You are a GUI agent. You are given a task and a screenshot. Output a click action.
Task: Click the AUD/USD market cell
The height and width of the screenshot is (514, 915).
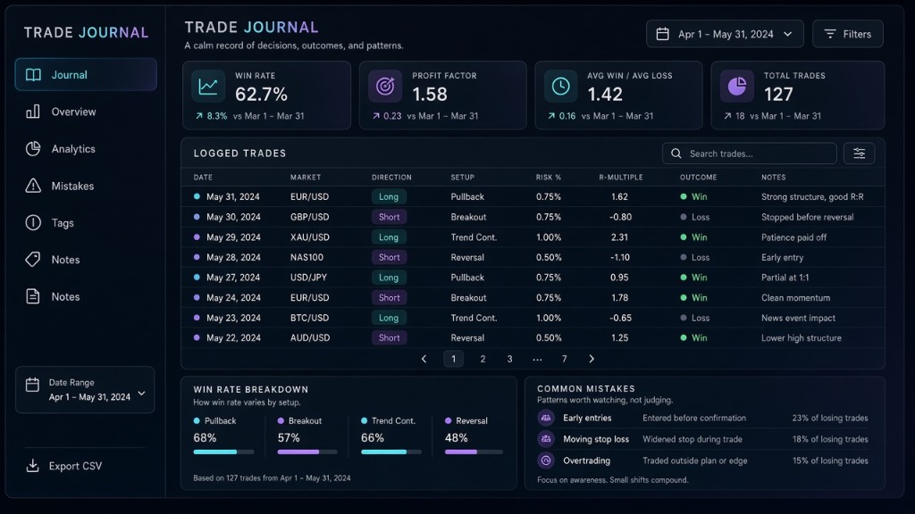tap(310, 338)
